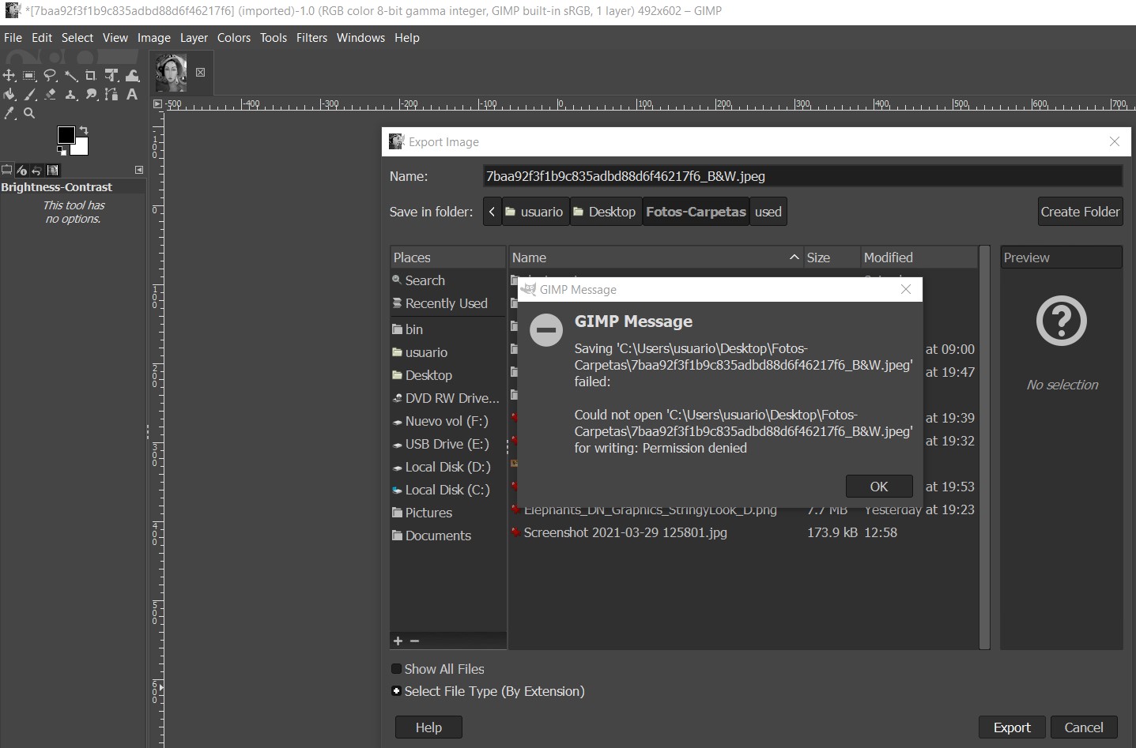Open the Windows menu
The height and width of the screenshot is (748, 1136).
[360, 37]
